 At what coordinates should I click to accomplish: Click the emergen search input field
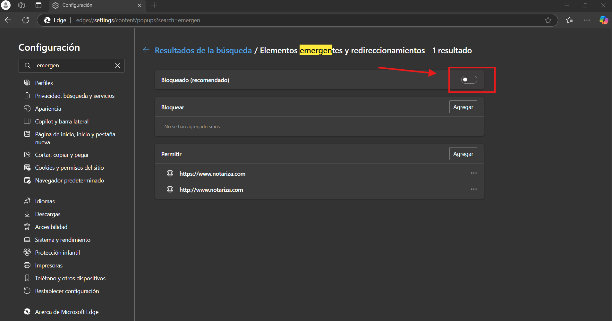click(72, 65)
